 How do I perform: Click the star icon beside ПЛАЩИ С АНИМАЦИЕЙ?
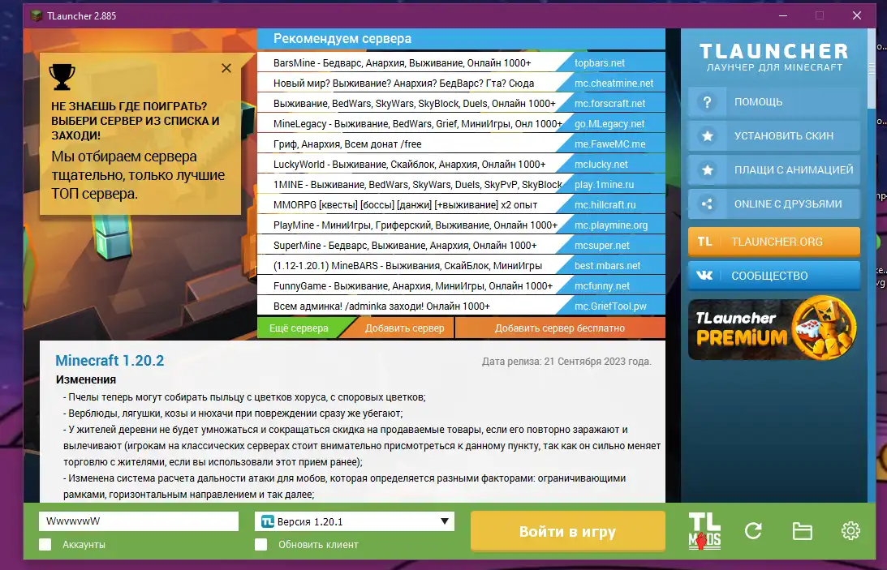pos(707,170)
